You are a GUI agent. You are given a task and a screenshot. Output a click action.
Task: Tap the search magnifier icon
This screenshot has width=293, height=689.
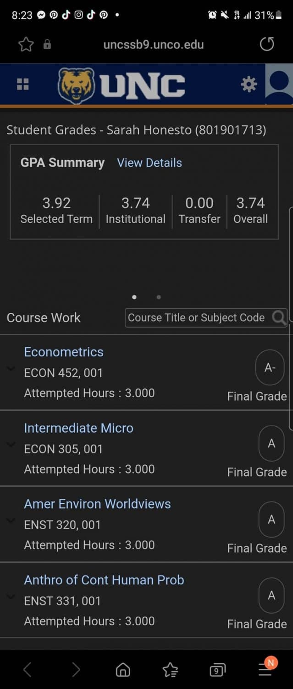click(x=279, y=317)
